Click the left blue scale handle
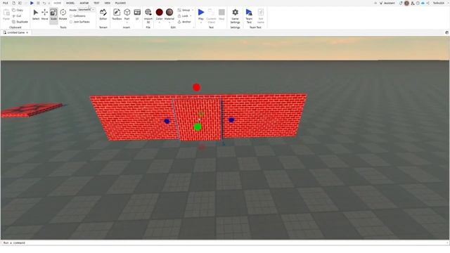This screenshot has height=253, width=450. [x=167, y=122]
